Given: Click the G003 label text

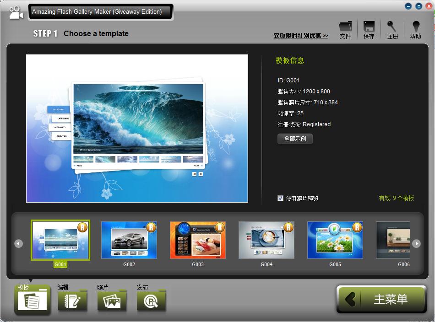Looking at the screenshot, I should point(198,264).
